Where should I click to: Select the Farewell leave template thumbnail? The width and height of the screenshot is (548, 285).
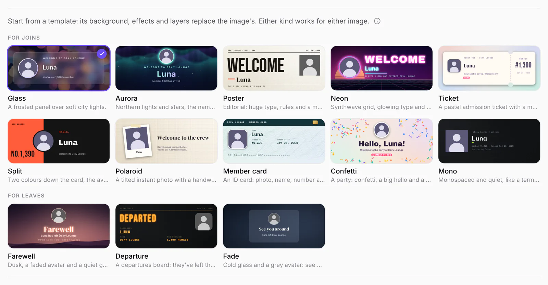tap(59, 226)
